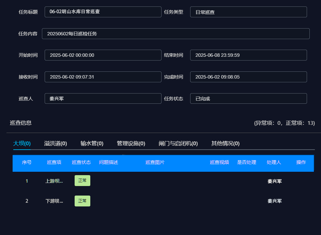Click the 下游坝... inspection item in row 2

point(54,201)
